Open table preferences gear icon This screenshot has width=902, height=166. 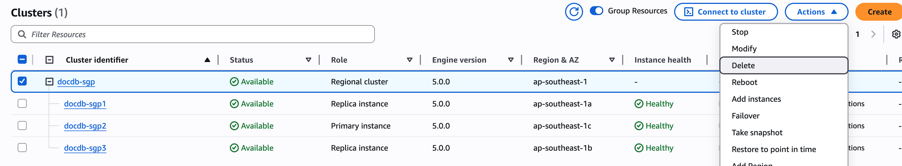(896, 34)
